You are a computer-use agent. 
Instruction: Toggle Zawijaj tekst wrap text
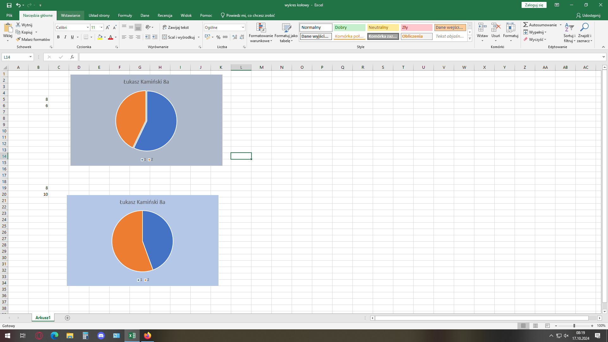coord(176,28)
